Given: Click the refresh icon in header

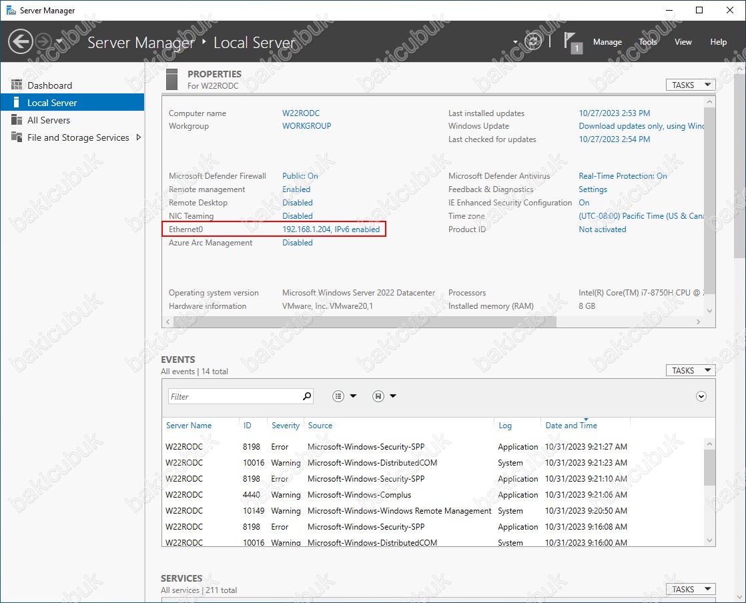Looking at the screenshot, I should click(x=533, y=41).
